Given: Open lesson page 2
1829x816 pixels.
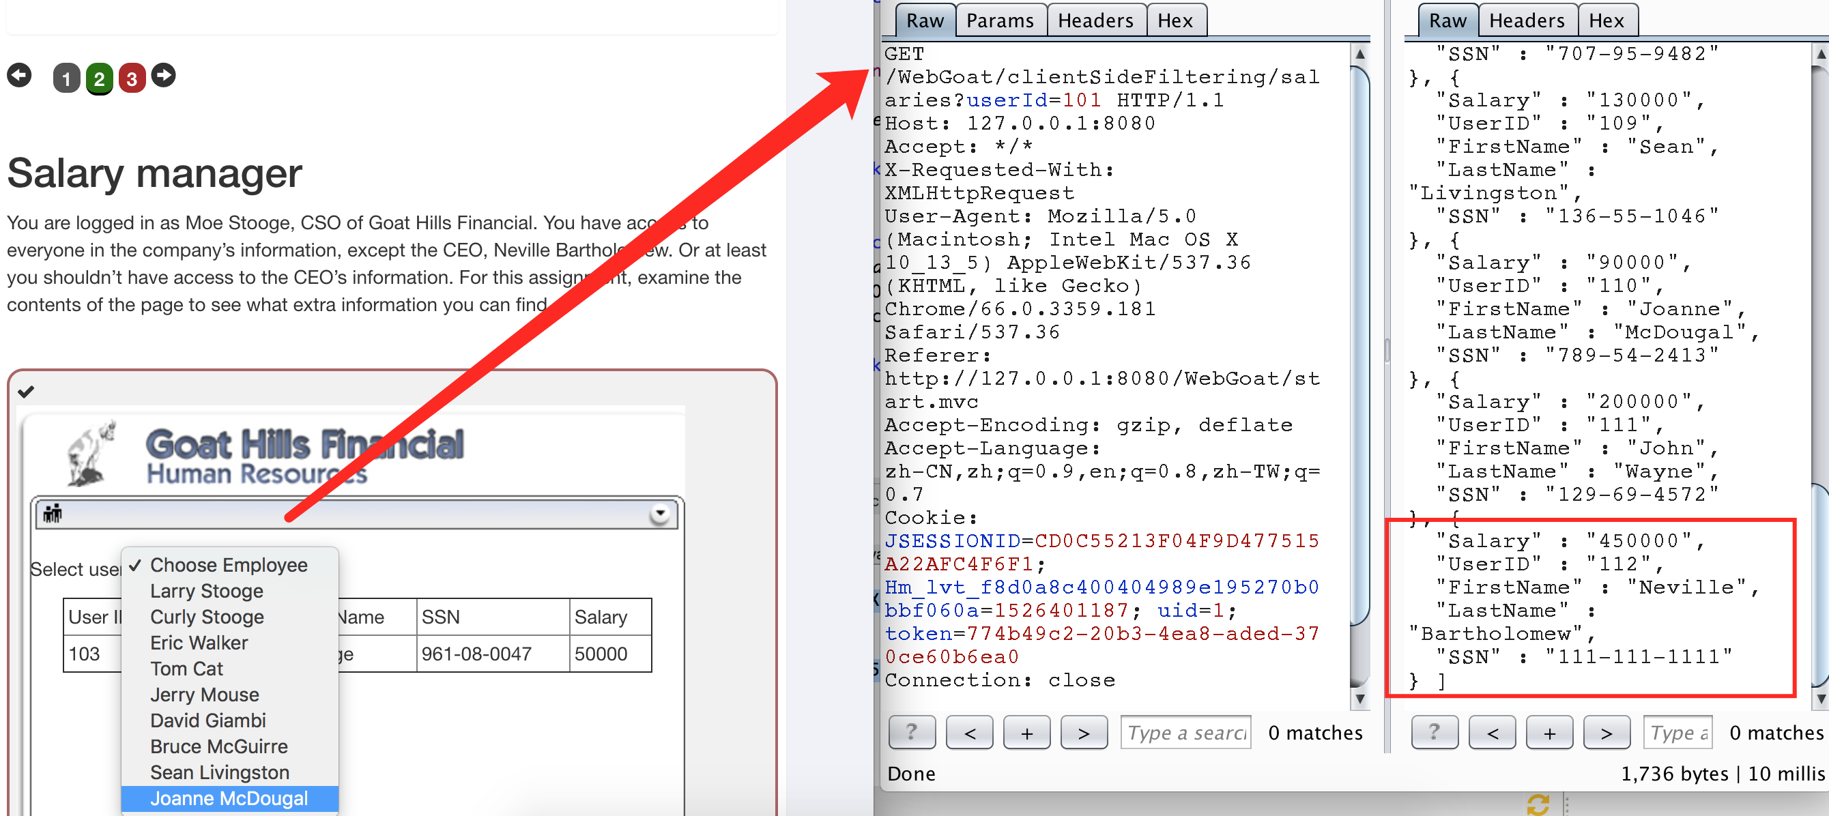Looking at the screenshot, I should pos(100,78).
